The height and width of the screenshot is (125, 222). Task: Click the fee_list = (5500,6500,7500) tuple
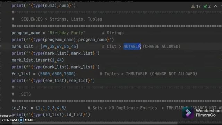point(44,74)
